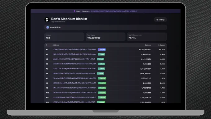The width and height of the screenshot is (211, 119).
Task: Open the address link in row #1
Action: (74, 49)
